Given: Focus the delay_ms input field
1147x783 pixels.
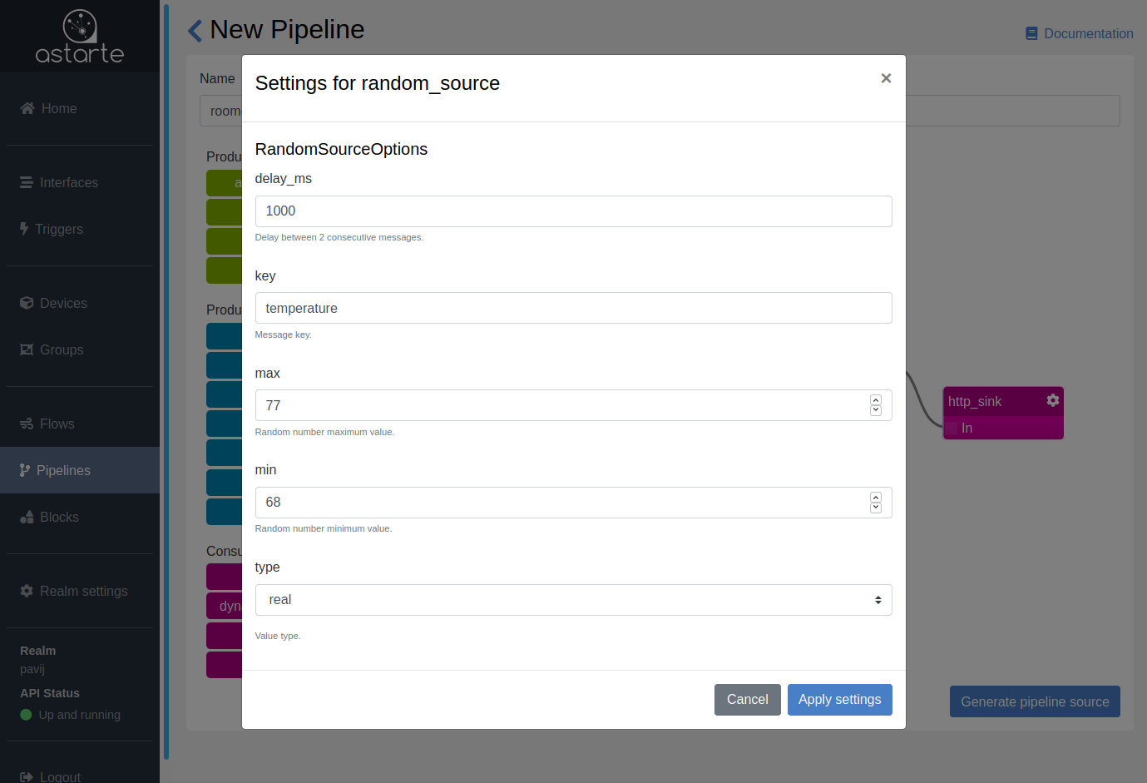Looking at the screenshot, I should [x=573, y=211].
